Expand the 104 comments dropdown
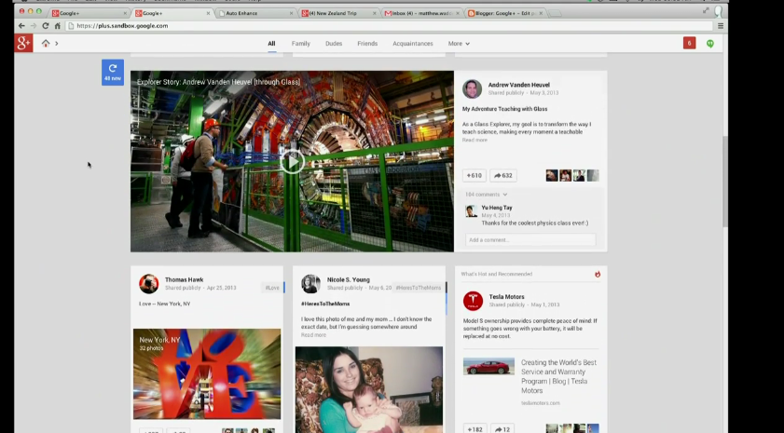Image resolution: width=784 pixels, height=433 pixels. click(x=486, y=195)
